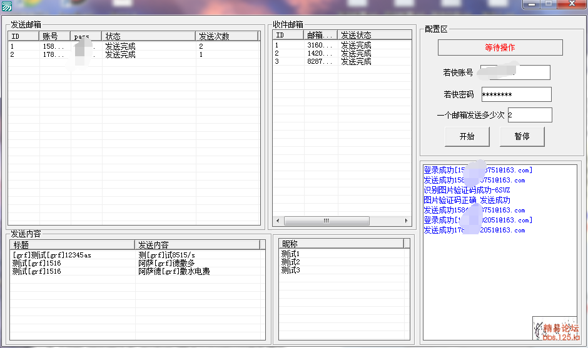Viewport: 588px width, 348px height.
Task: Sort the sender list by 发送次数 column header
Action: tap(226, 36)
